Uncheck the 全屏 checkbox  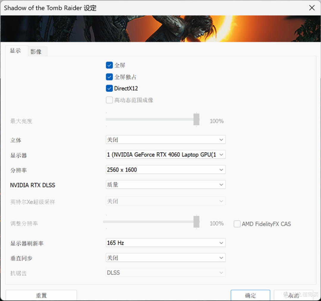[x=109, y=65]
